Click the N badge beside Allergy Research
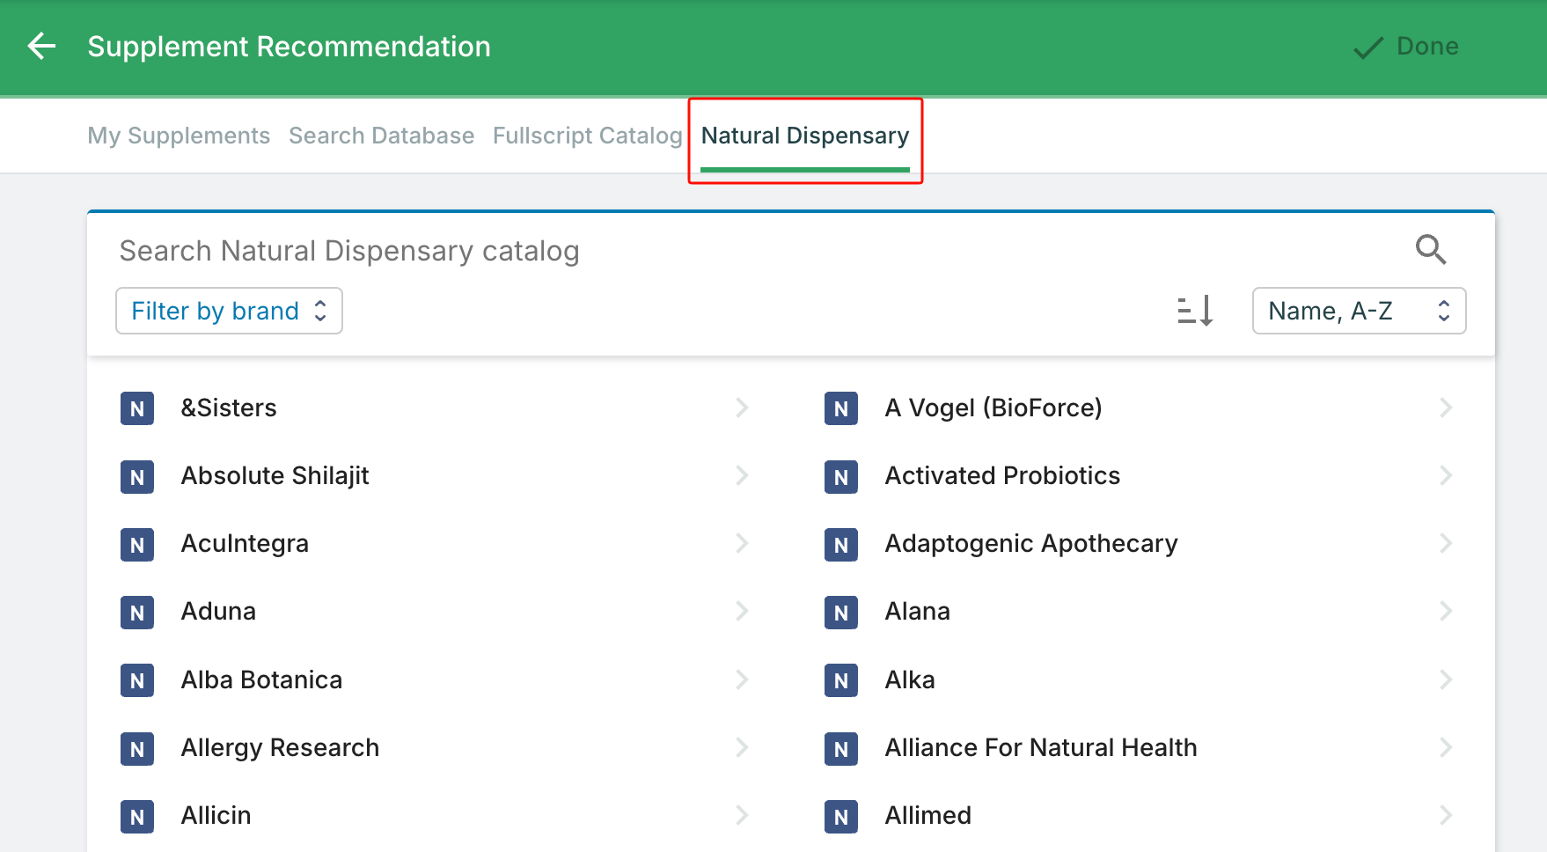This screenshot has width=1547, height=852. (137, 748)
